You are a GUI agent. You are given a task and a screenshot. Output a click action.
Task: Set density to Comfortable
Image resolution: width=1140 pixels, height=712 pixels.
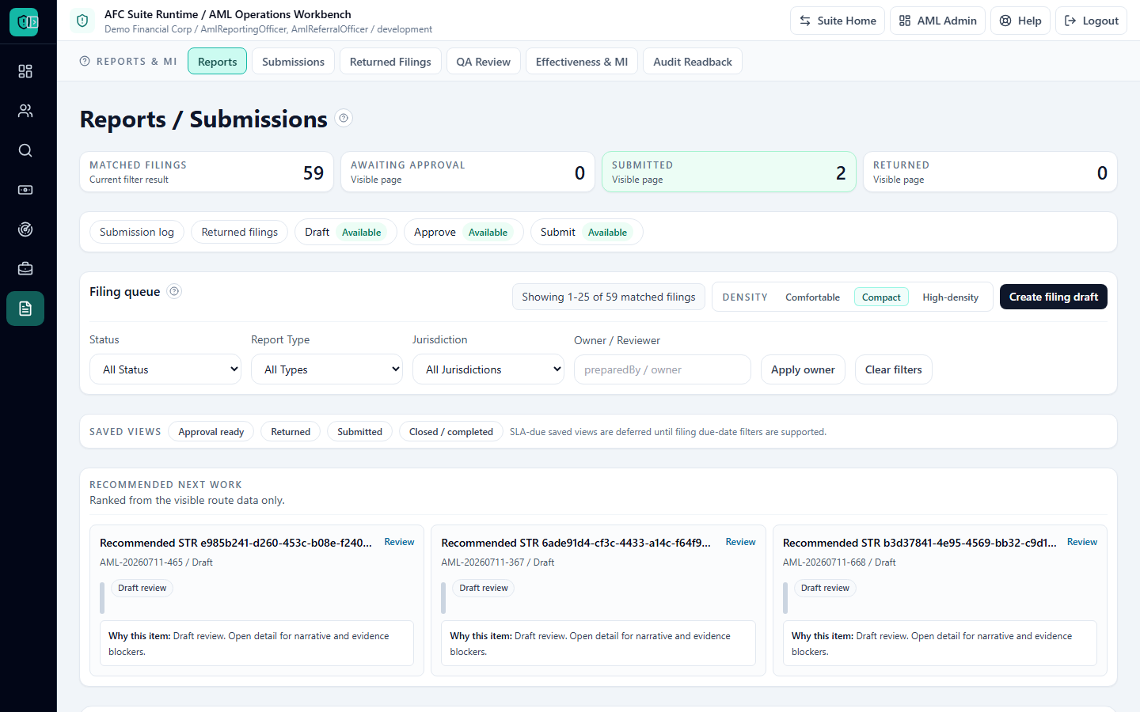tap(812, 297)
